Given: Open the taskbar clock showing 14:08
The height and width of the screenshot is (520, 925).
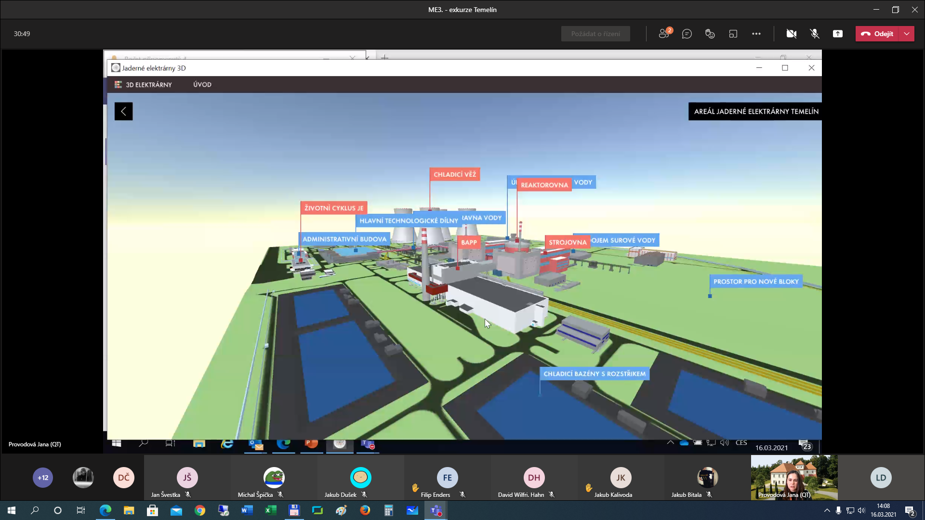Looking at the screenshot, I should coord(884,510).
